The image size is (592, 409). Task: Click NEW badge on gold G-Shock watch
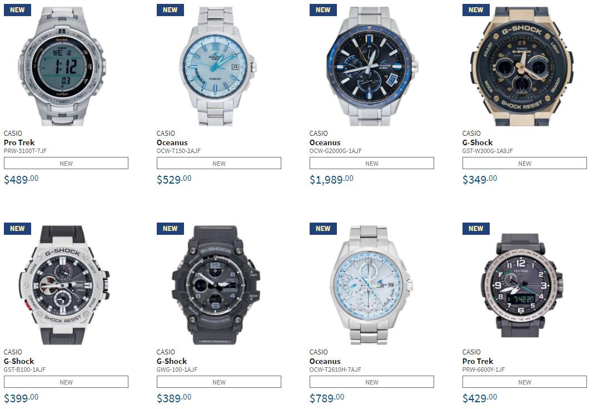coord(476,10)
